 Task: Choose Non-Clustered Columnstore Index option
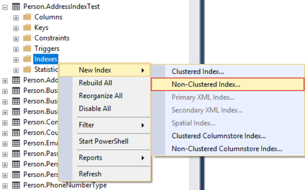[x=228, y=149]
